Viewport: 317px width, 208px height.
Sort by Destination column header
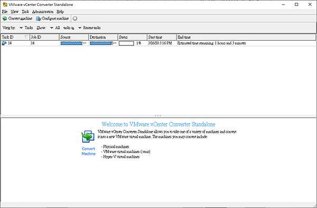pyautogui.click(x=103, y=37)
